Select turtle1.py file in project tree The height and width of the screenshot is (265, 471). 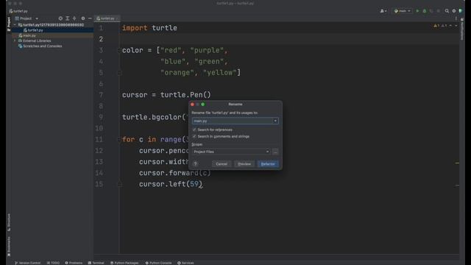pos(35,30)
